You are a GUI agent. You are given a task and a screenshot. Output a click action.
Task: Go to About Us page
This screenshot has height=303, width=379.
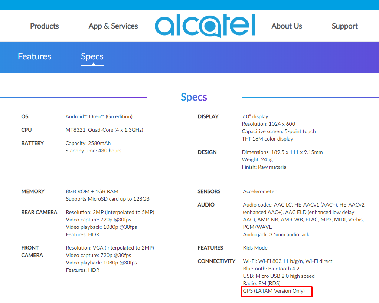pyautogui.click(x=287, y=26)
